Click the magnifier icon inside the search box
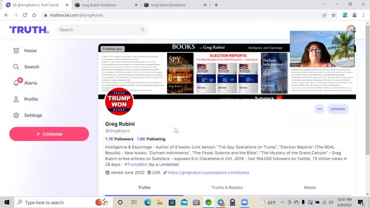The width and height of the screenshot is (370, 208). pyautogui.click(x=142, y=29)
